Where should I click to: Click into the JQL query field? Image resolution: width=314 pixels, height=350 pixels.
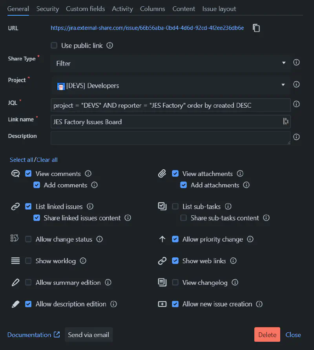171,105
